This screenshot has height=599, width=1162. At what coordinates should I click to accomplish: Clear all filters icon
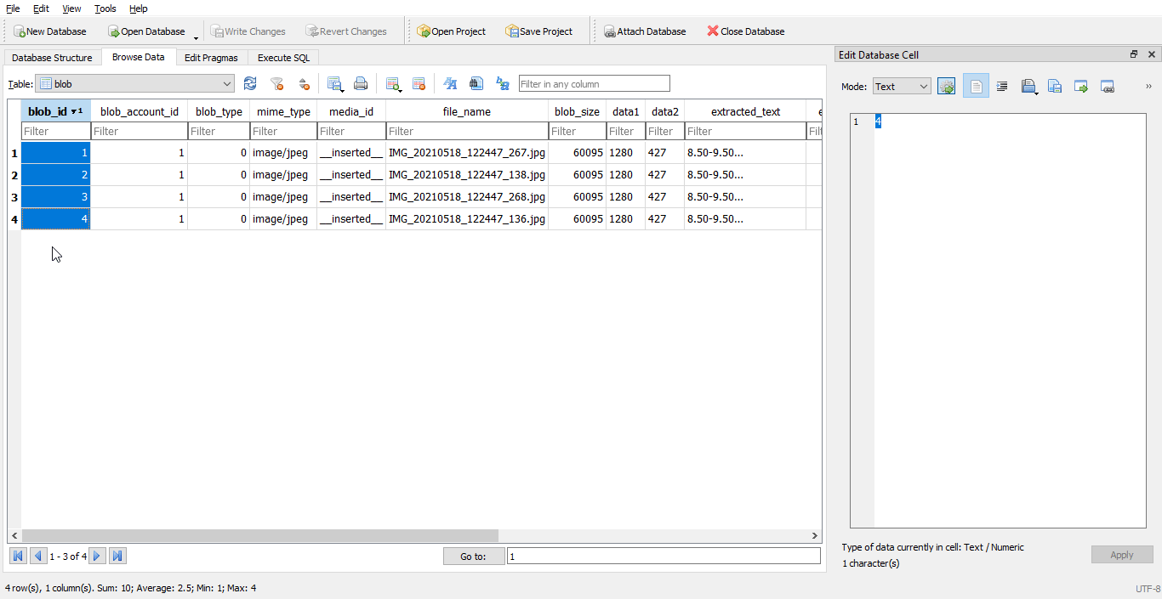click(x=276, y=83)
